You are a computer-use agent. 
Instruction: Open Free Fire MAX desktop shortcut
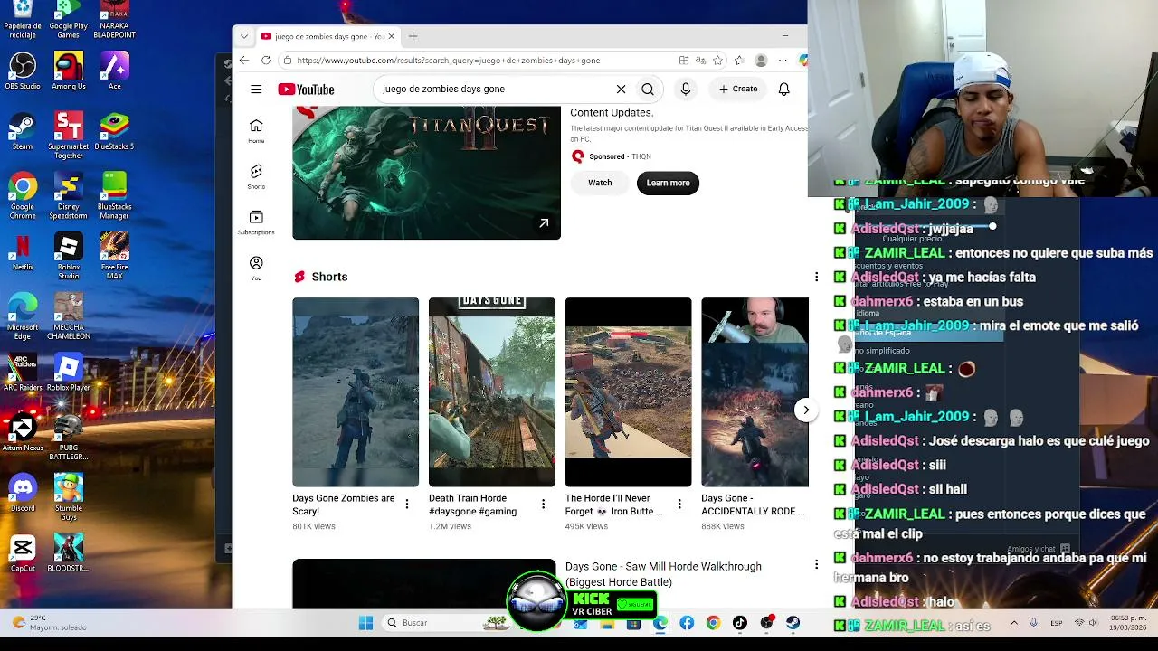click(x=114, y=257)
